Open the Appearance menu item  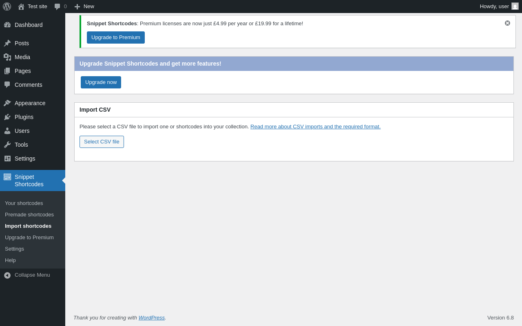33,103
